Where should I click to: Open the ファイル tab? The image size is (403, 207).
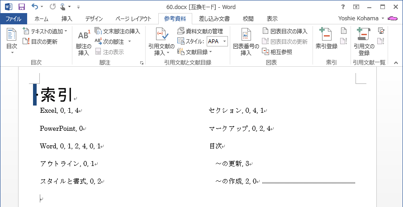click(14, 18)
